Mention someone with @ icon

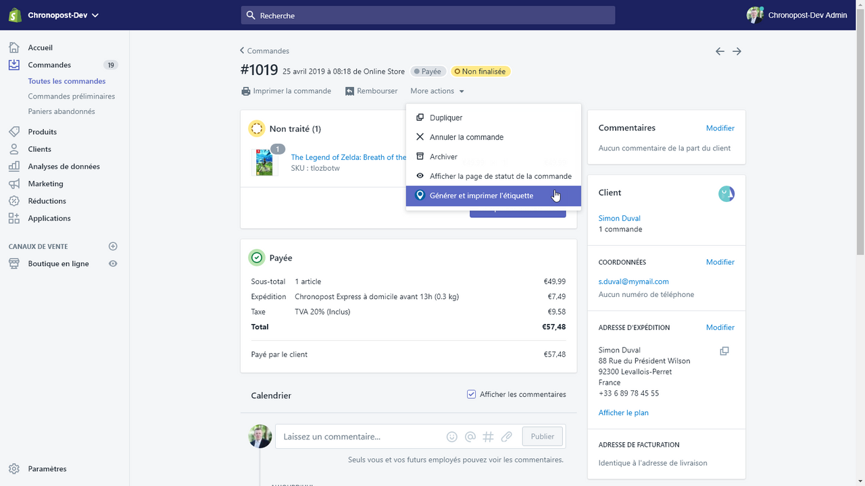pyautogui.click(x=470, y=437)
